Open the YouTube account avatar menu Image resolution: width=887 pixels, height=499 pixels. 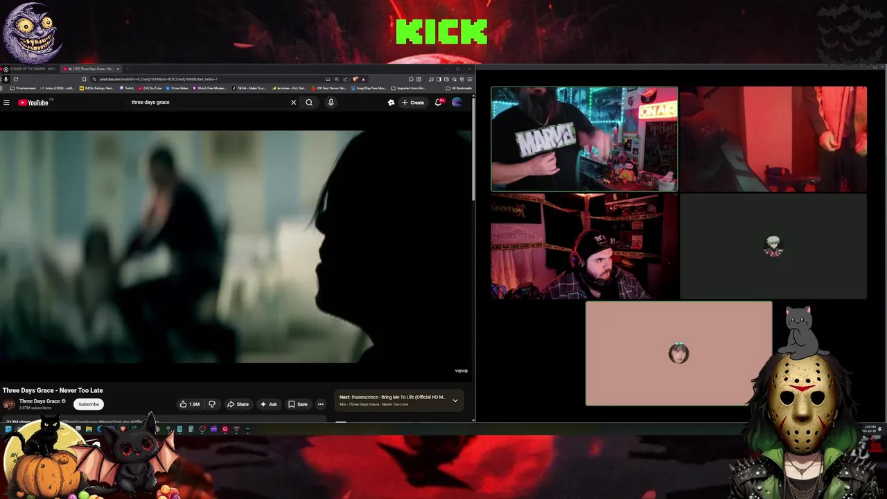point(457,103)
